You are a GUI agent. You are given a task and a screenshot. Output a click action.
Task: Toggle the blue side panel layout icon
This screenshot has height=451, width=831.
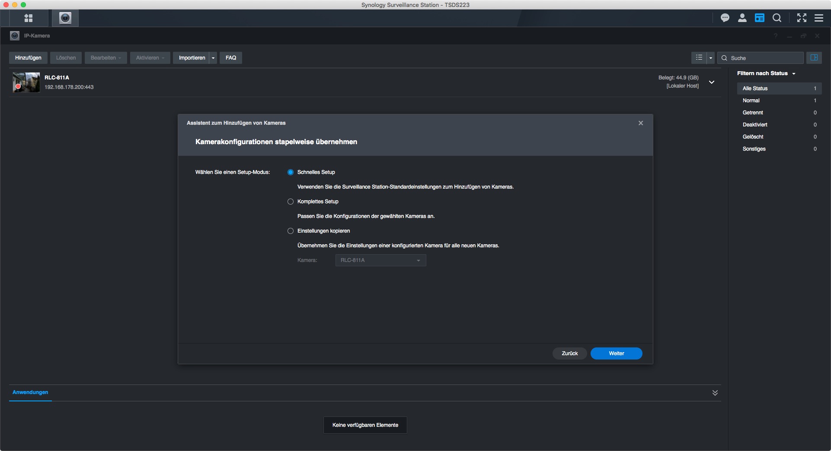point(814,58)
